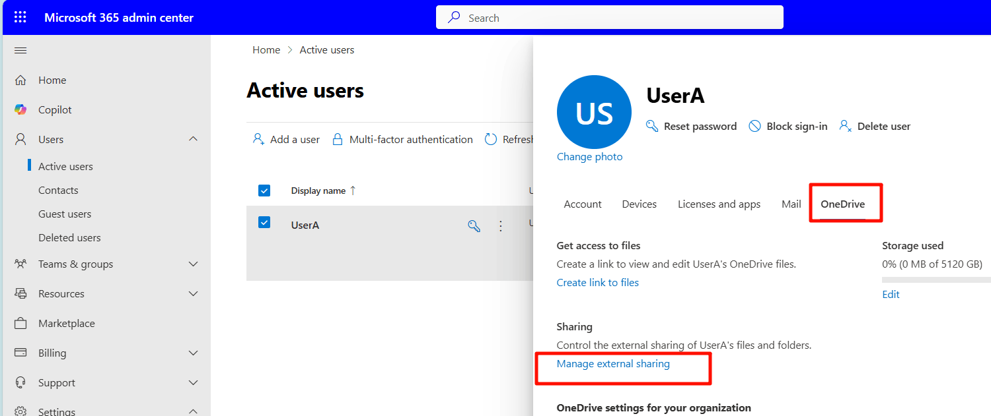Click Manage external sharing link
The width and height of the screenshot is (991, 416).
(x=613, y=364)
